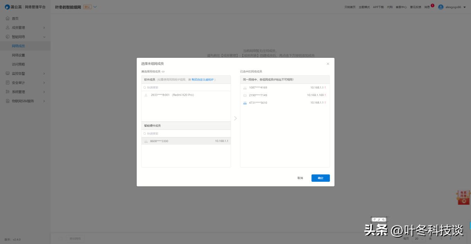
Task: Click the device icon of member 1087****4169
Action: (245, 88)
